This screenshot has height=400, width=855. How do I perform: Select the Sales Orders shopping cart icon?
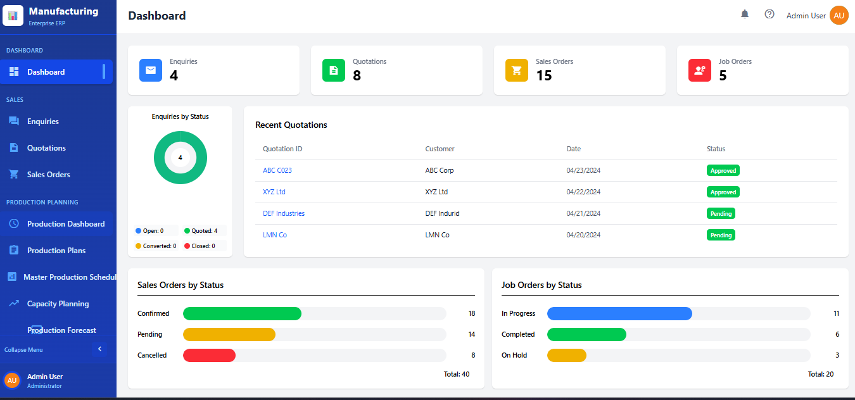coord(516,70)
